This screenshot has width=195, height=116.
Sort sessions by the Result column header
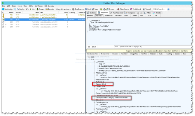11,12
